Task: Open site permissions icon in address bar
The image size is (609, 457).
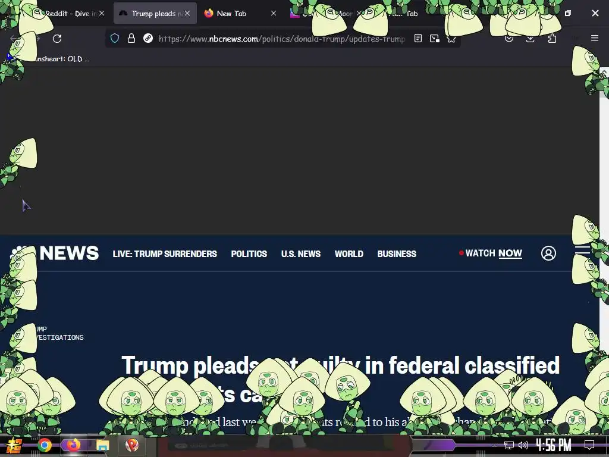Action: point(148,38)
